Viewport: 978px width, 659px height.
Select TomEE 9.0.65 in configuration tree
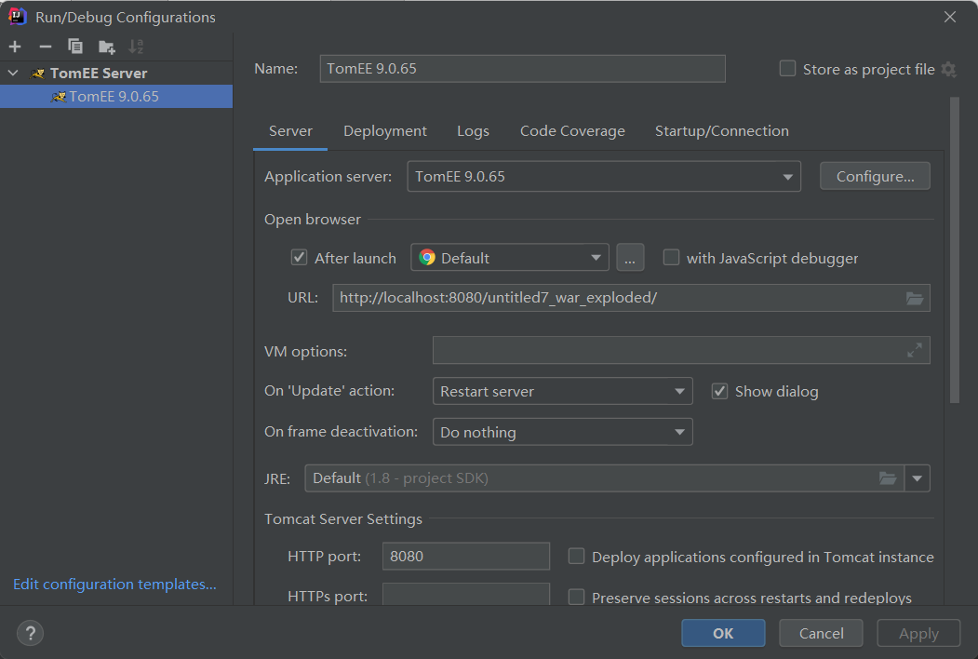click(x=116, y=97)
